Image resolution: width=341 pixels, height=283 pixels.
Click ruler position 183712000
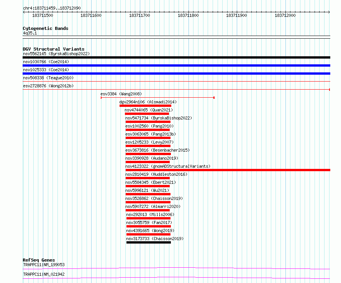pyautogui.click(x=285, y=15)
